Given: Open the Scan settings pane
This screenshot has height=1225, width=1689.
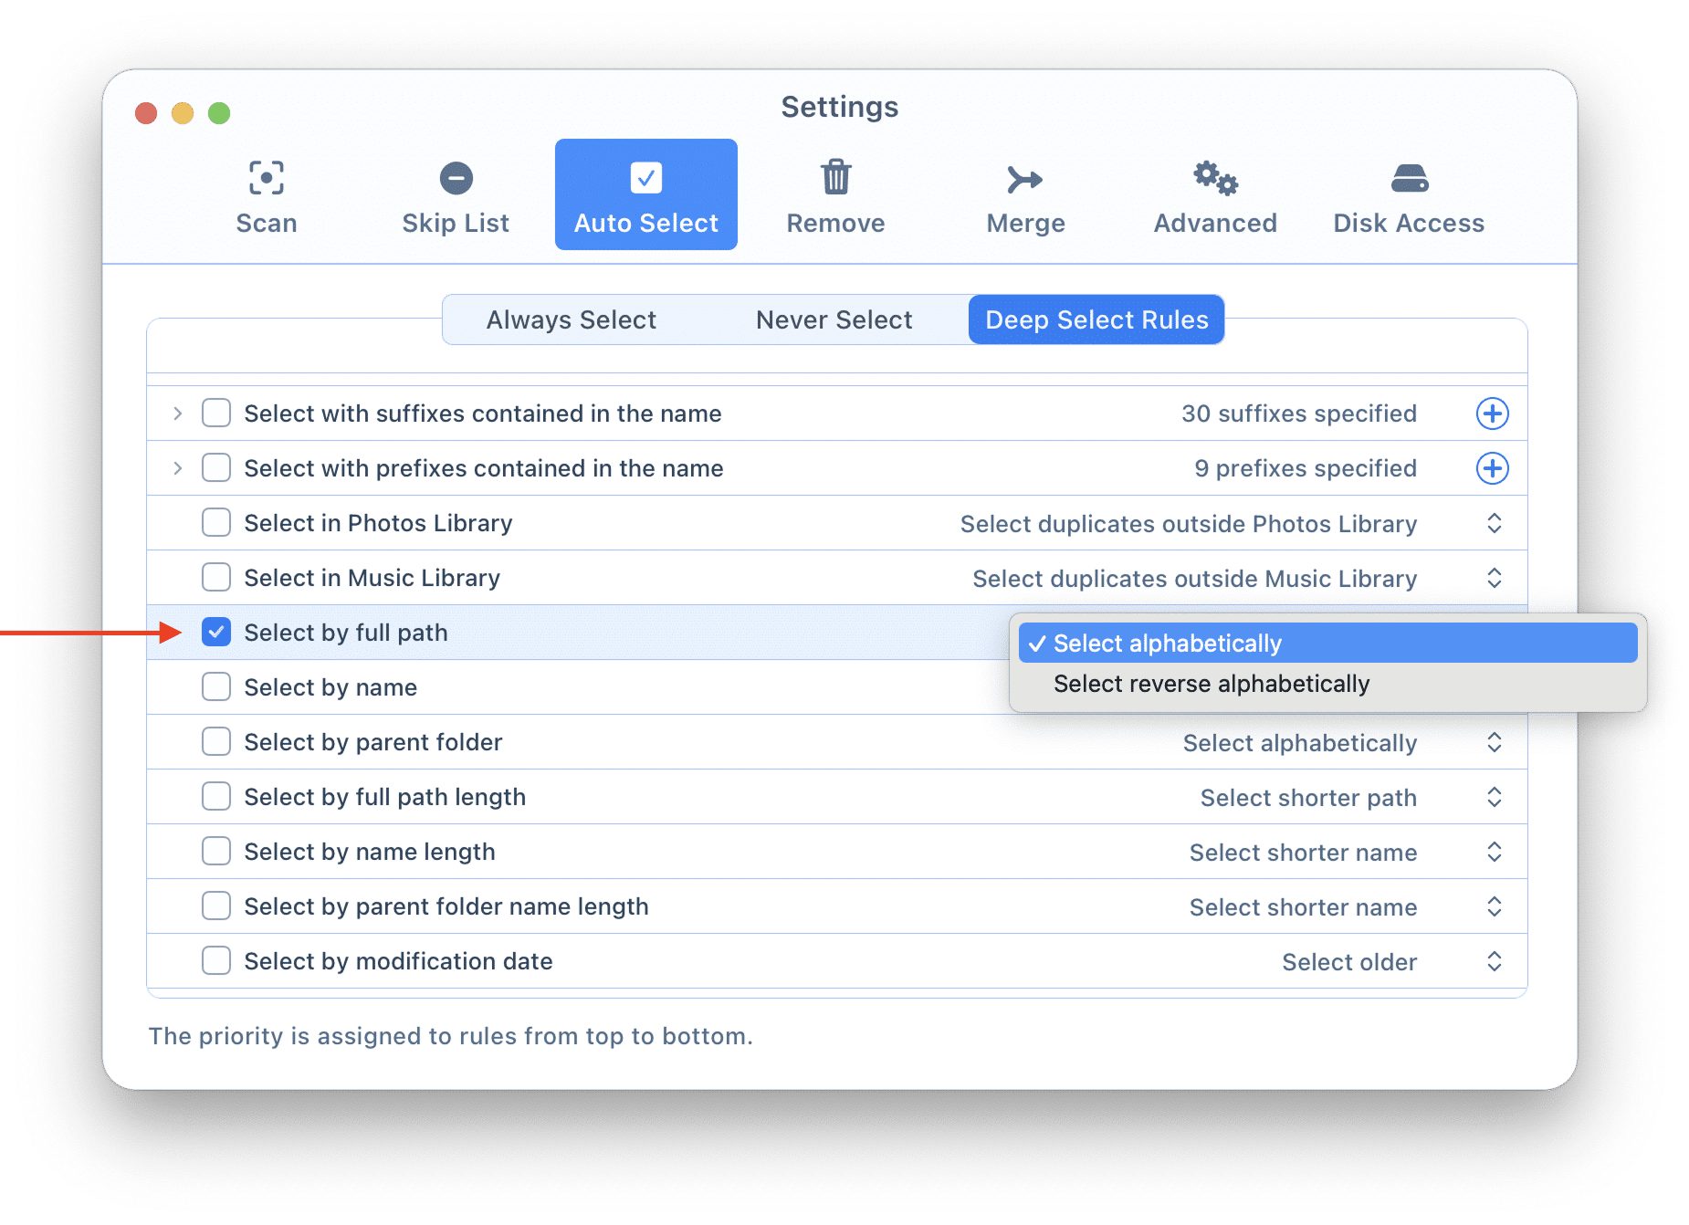Looking at the screenshot, I should click(x=266, y=195).
